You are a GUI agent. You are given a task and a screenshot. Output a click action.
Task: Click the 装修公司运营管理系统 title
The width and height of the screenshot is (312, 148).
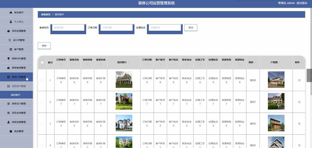(x=156, y=3)
